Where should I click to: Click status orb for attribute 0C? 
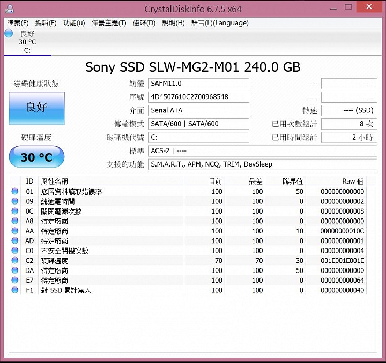click(15, 211)
